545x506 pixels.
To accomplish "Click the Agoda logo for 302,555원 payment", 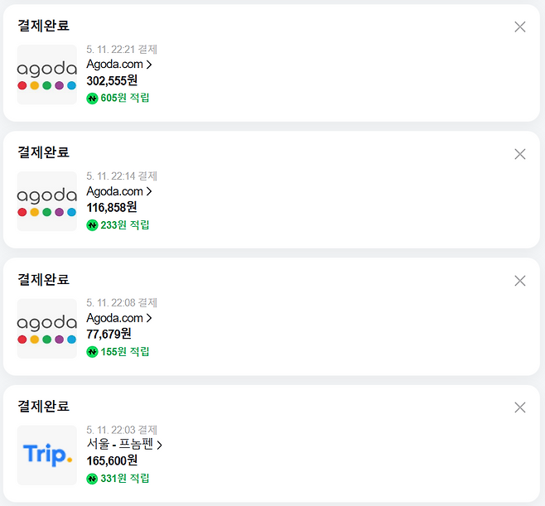I will [47, 75].
